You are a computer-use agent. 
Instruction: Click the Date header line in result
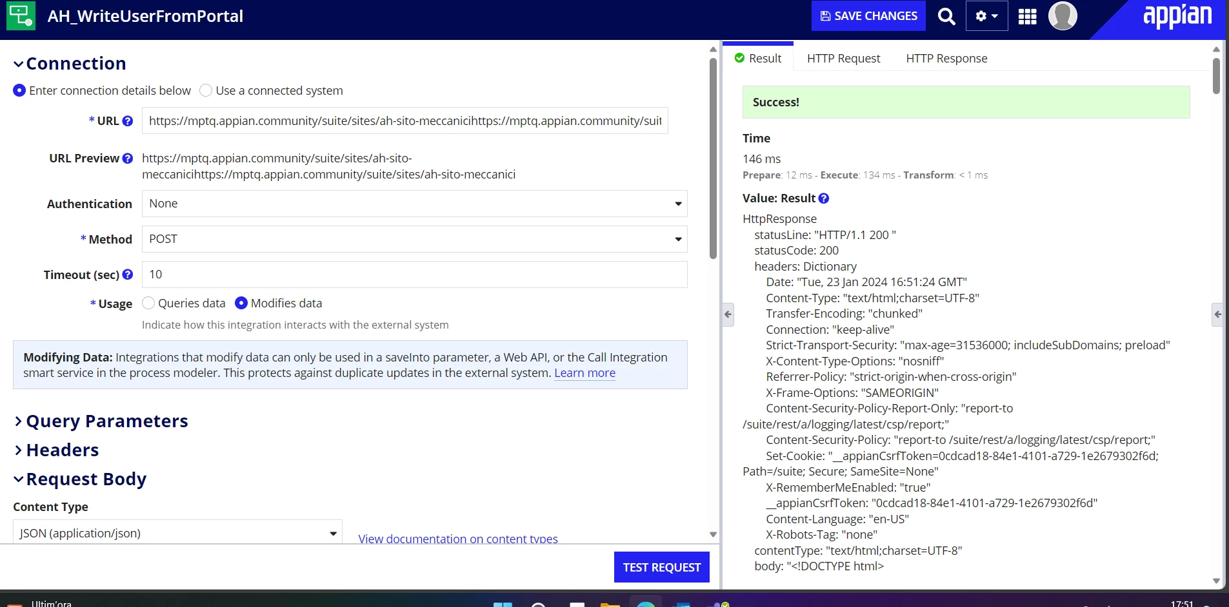click(866, 282)
